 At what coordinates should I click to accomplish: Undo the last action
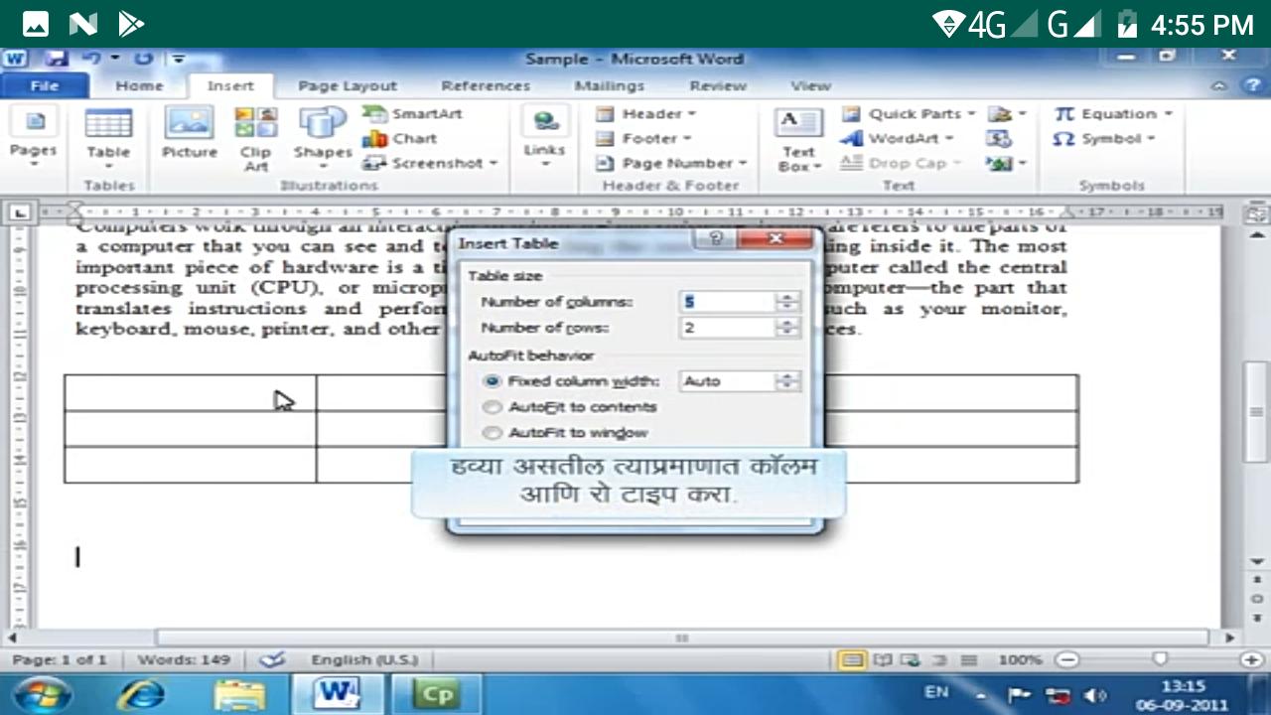(x=91, y=59)
